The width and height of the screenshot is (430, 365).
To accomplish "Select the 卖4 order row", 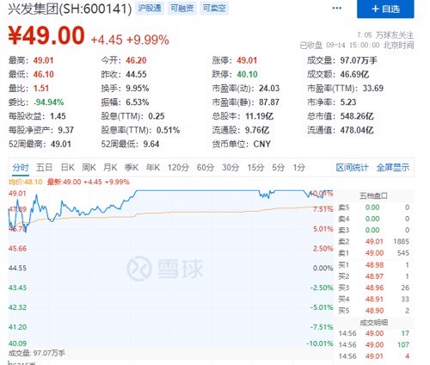I will pos(374,219).
